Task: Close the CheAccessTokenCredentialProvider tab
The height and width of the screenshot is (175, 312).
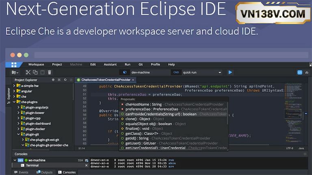Action: coord(133,80)
